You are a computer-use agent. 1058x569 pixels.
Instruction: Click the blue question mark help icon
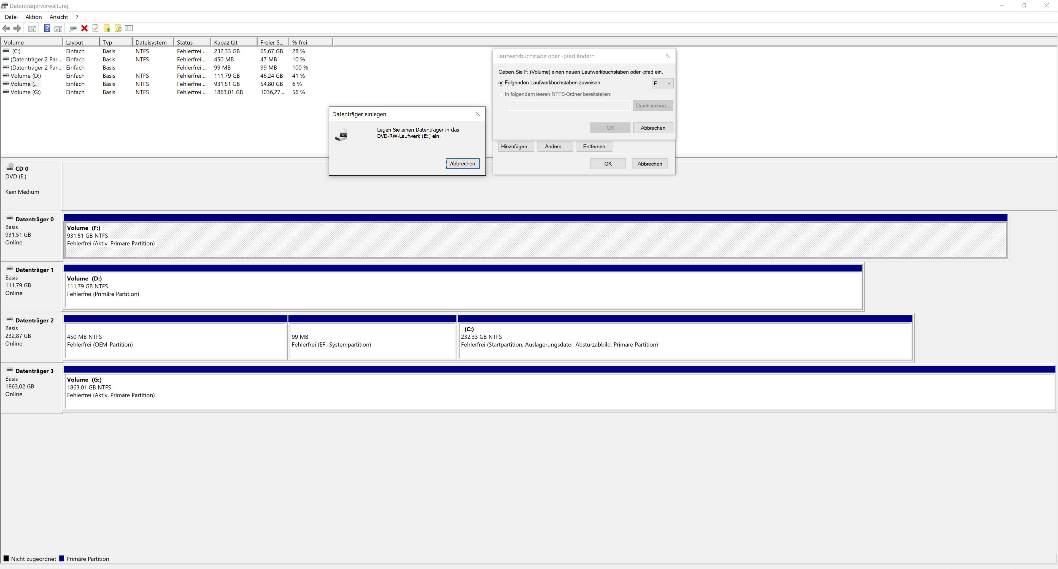[x=47, y=28]
